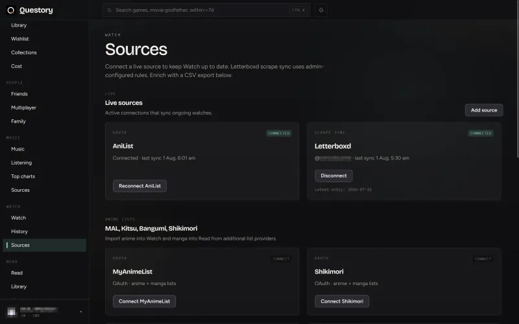Click the CTRL K shortcut badge
519x324 pixels.
pos(298,10)
